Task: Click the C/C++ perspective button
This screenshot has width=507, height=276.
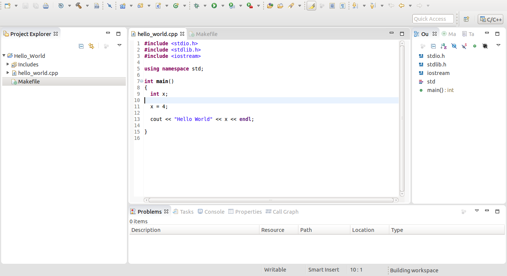Action: [x=491, y=19]
